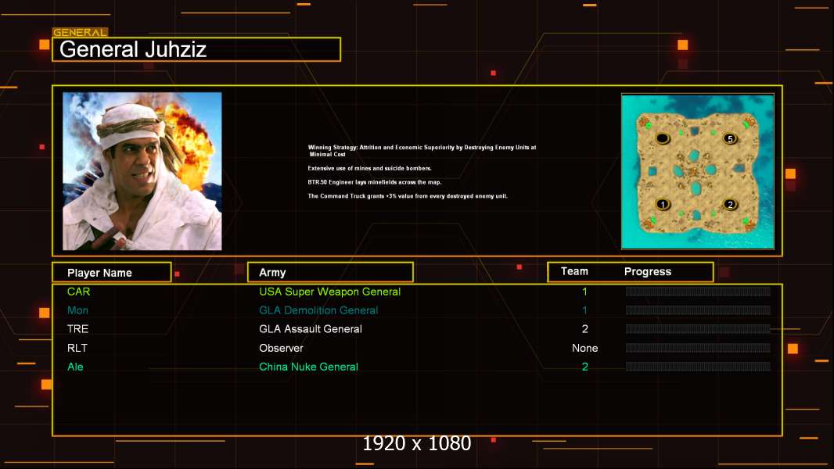Screen dimensions: 834x469
Task: Click Mon's loading progress bar
Action: [x=698, y=310]
